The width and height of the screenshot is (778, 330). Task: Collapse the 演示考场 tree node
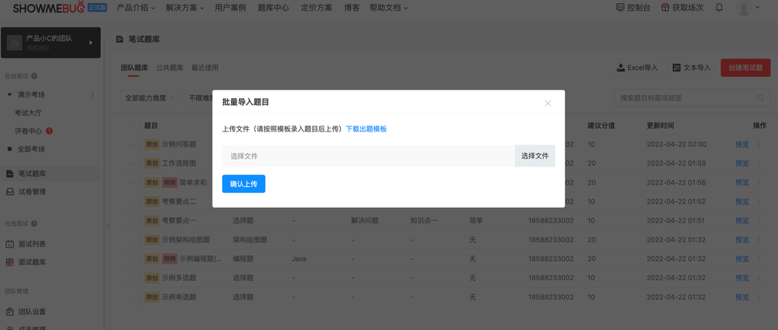(x=9, y=94)
